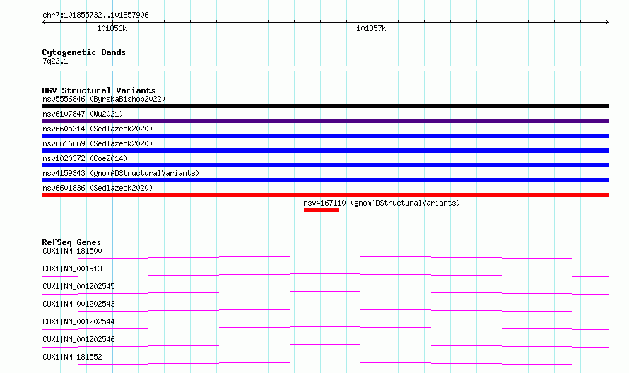
Task: Open variant nsv5556846 (ByrskaBishop2022) label
Action: tap(104, 99)
